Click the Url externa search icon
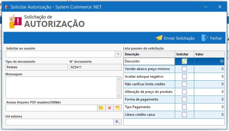The height and width of the screenshot is (131, 229). (x=117, y=122)
